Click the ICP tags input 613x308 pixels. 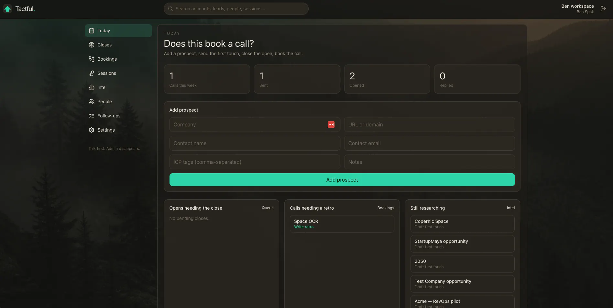click(x=255, y=162)
